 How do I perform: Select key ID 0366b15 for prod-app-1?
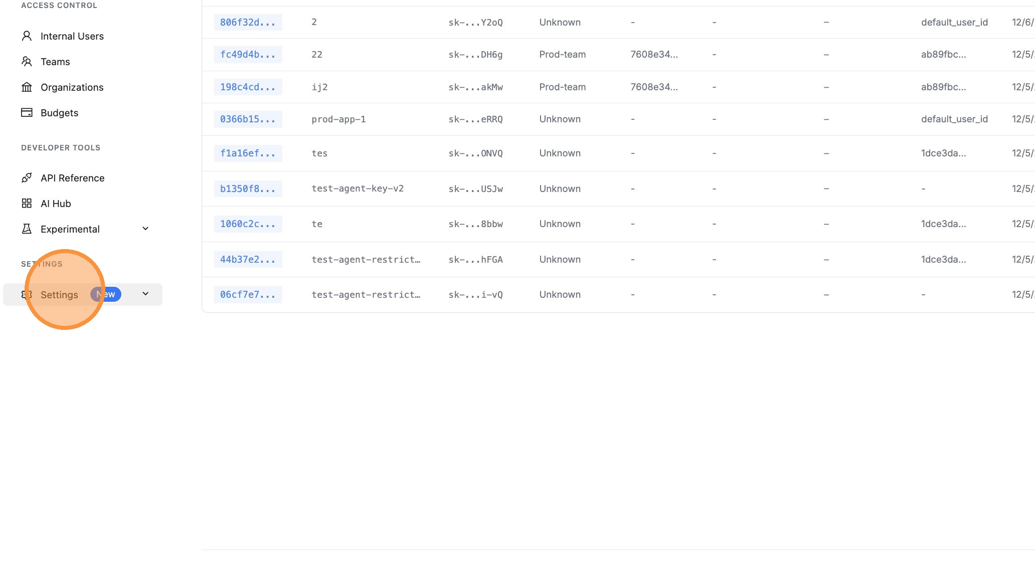(x=248, y=119)
